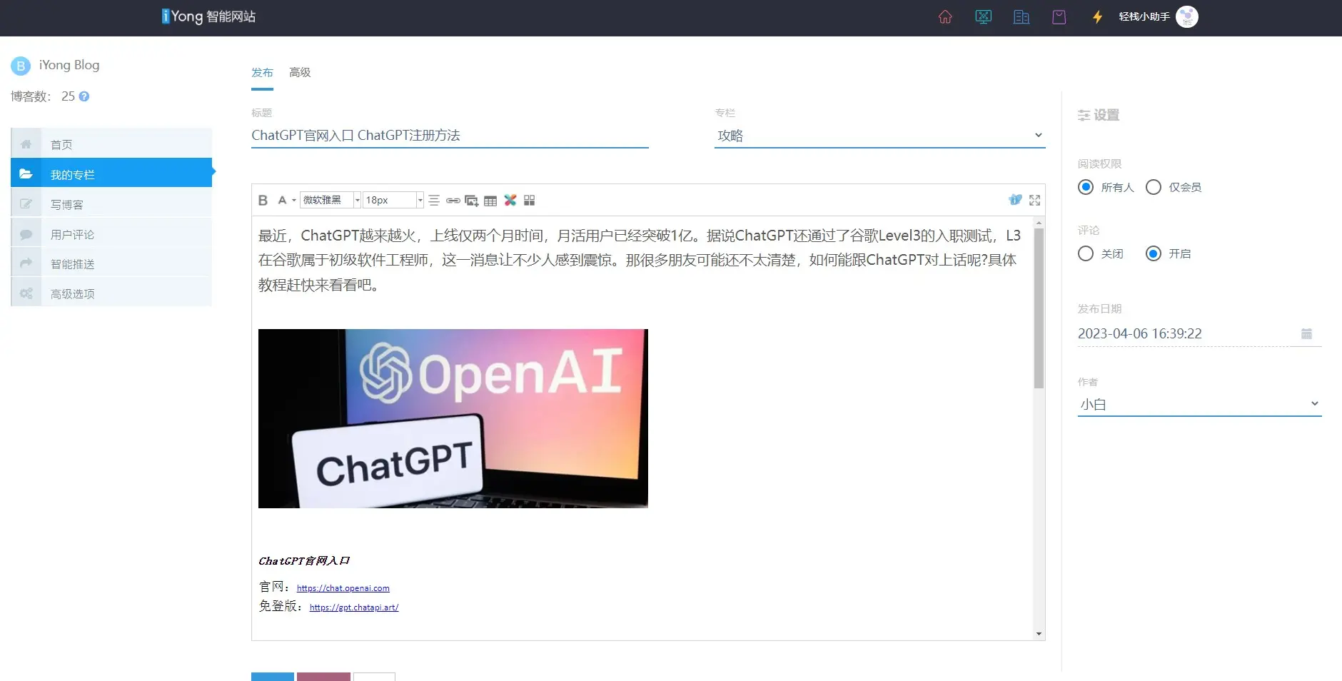Click the lightning assistant icon
Viewport: 1342px width, 681px height.
pos(1096,16)
